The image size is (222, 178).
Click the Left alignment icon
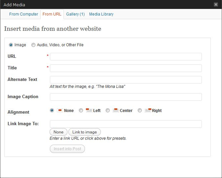point(89,110)
